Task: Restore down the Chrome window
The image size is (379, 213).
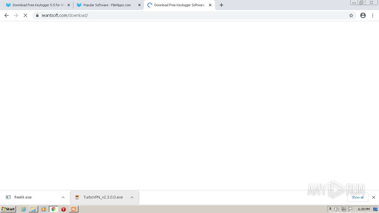Action: pyautogui.click(x=362, y=3)
